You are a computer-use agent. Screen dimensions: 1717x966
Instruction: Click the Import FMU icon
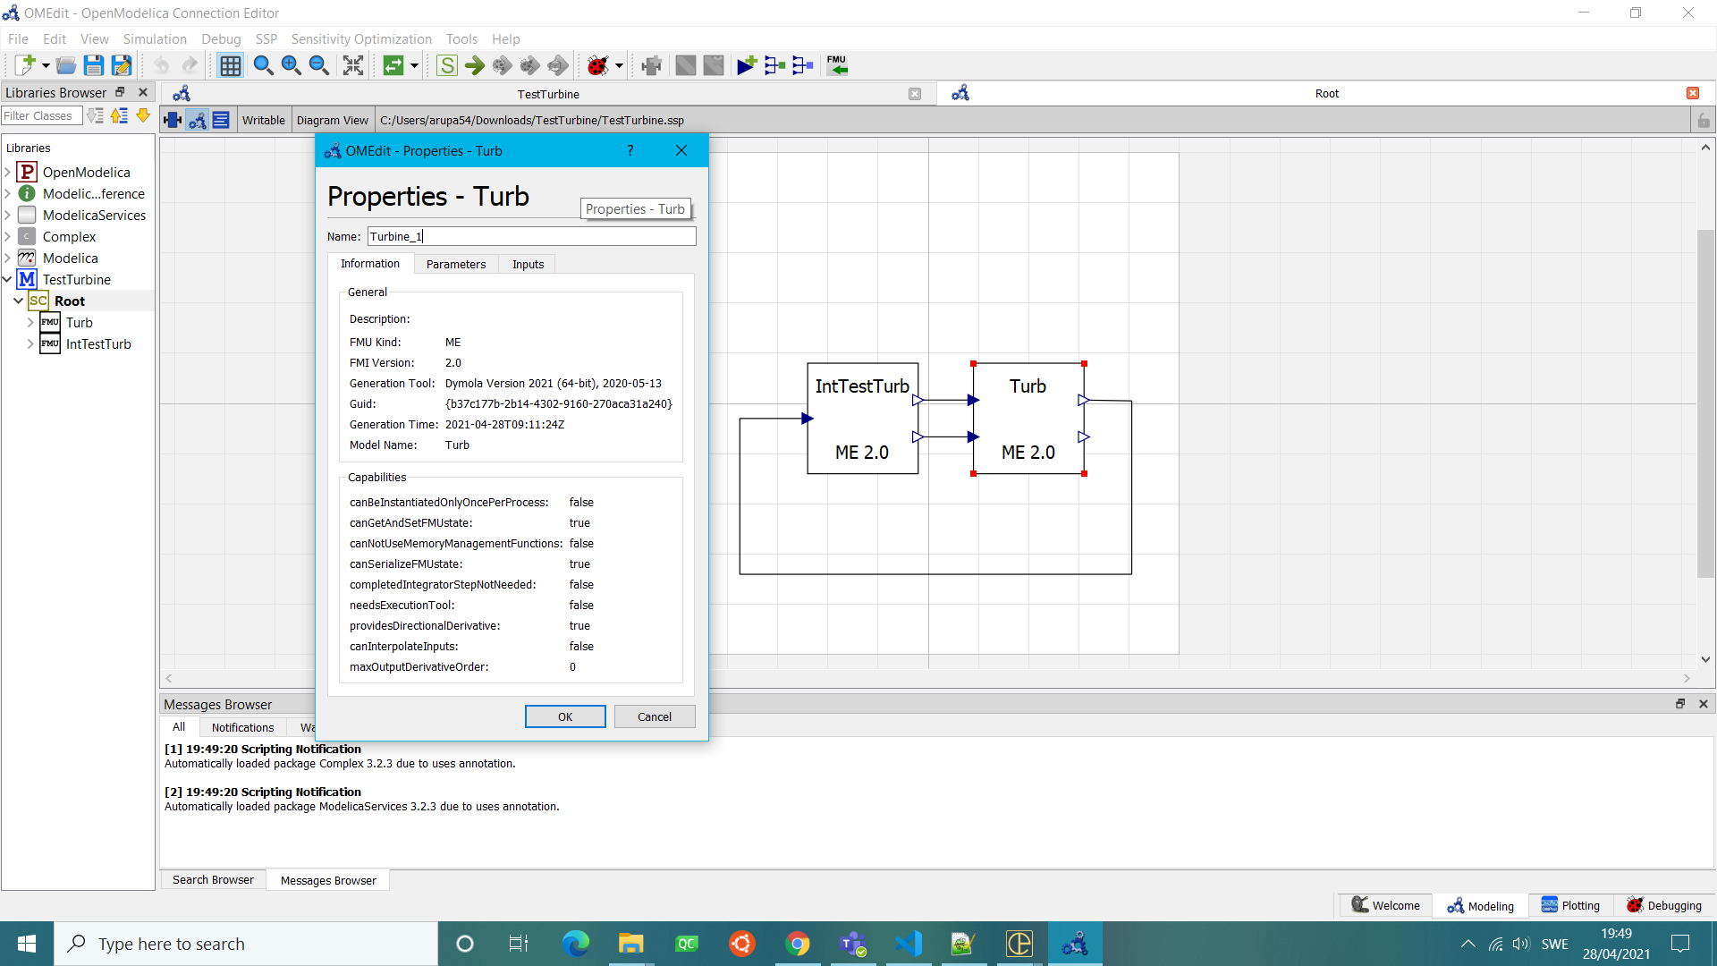point(837,65)
